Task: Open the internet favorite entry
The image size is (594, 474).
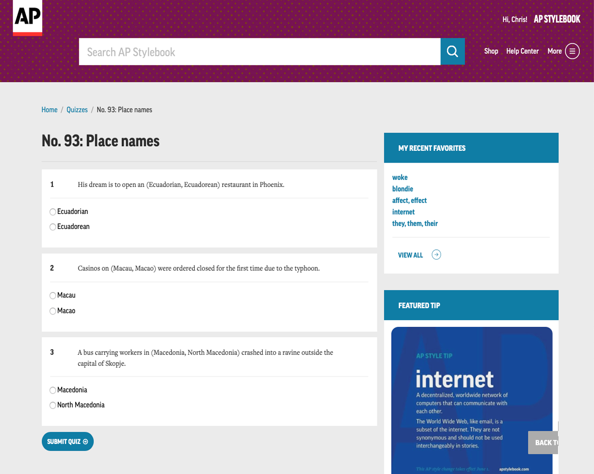Action: [404, 212]
